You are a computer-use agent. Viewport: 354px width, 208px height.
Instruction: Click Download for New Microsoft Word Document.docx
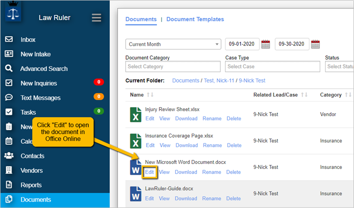pos(186,172)
